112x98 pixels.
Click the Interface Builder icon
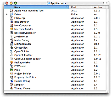point(12,29)
